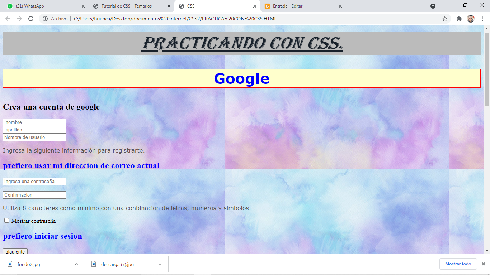This screenshot has height=275, width=490.
Task: Click the PRACTICANDO CON CSS title
Action: click(x=242, y=43)
